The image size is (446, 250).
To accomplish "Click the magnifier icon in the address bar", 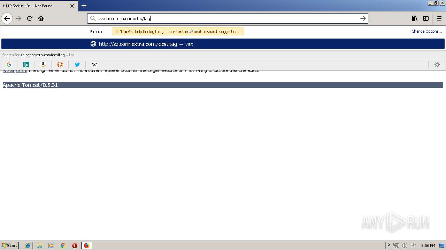I will click(93, 18).
